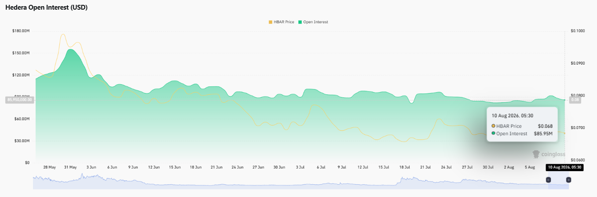Click the 2 Aug date label
Screen dimensions: 597x197
(x=509, y=167)
